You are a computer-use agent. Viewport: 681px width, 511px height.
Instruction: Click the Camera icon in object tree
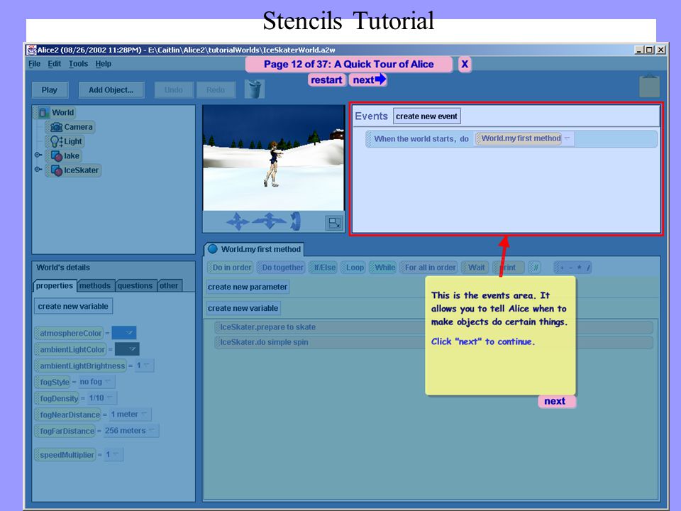[57, 127]
